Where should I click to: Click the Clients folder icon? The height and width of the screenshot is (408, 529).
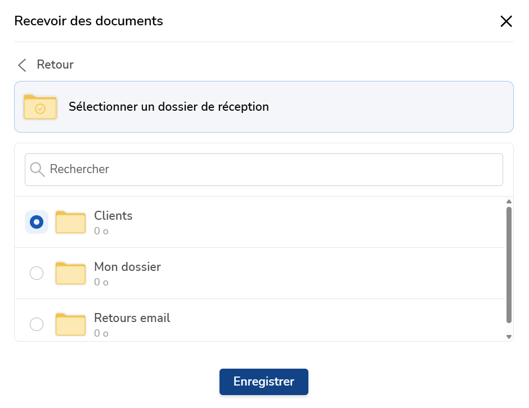(x=70, y=222)
